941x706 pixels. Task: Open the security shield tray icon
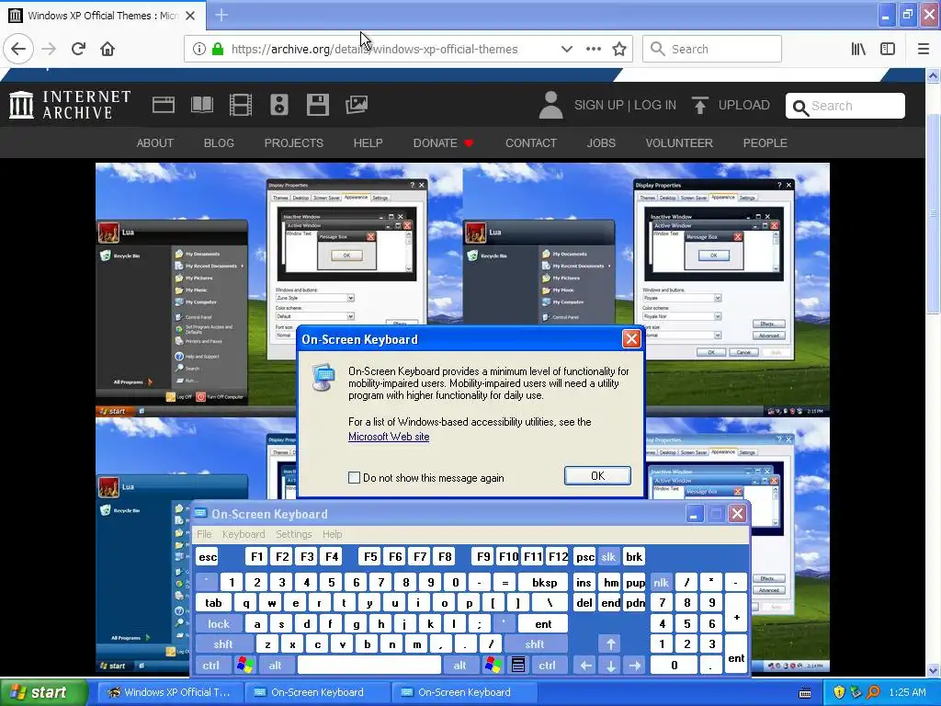pyautogui.click(x=839, y=692)
